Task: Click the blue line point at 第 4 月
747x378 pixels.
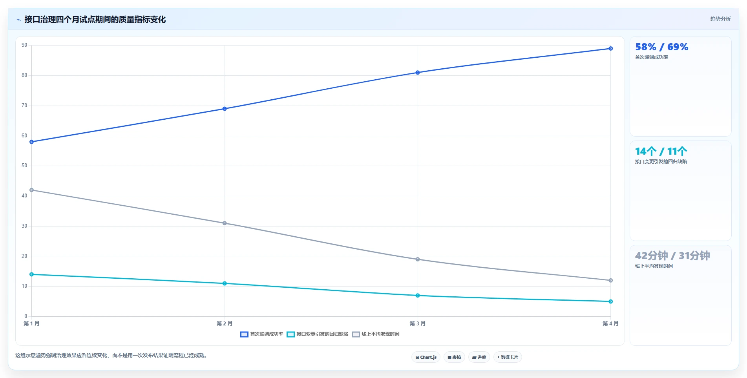Action: tap(610, 49)
